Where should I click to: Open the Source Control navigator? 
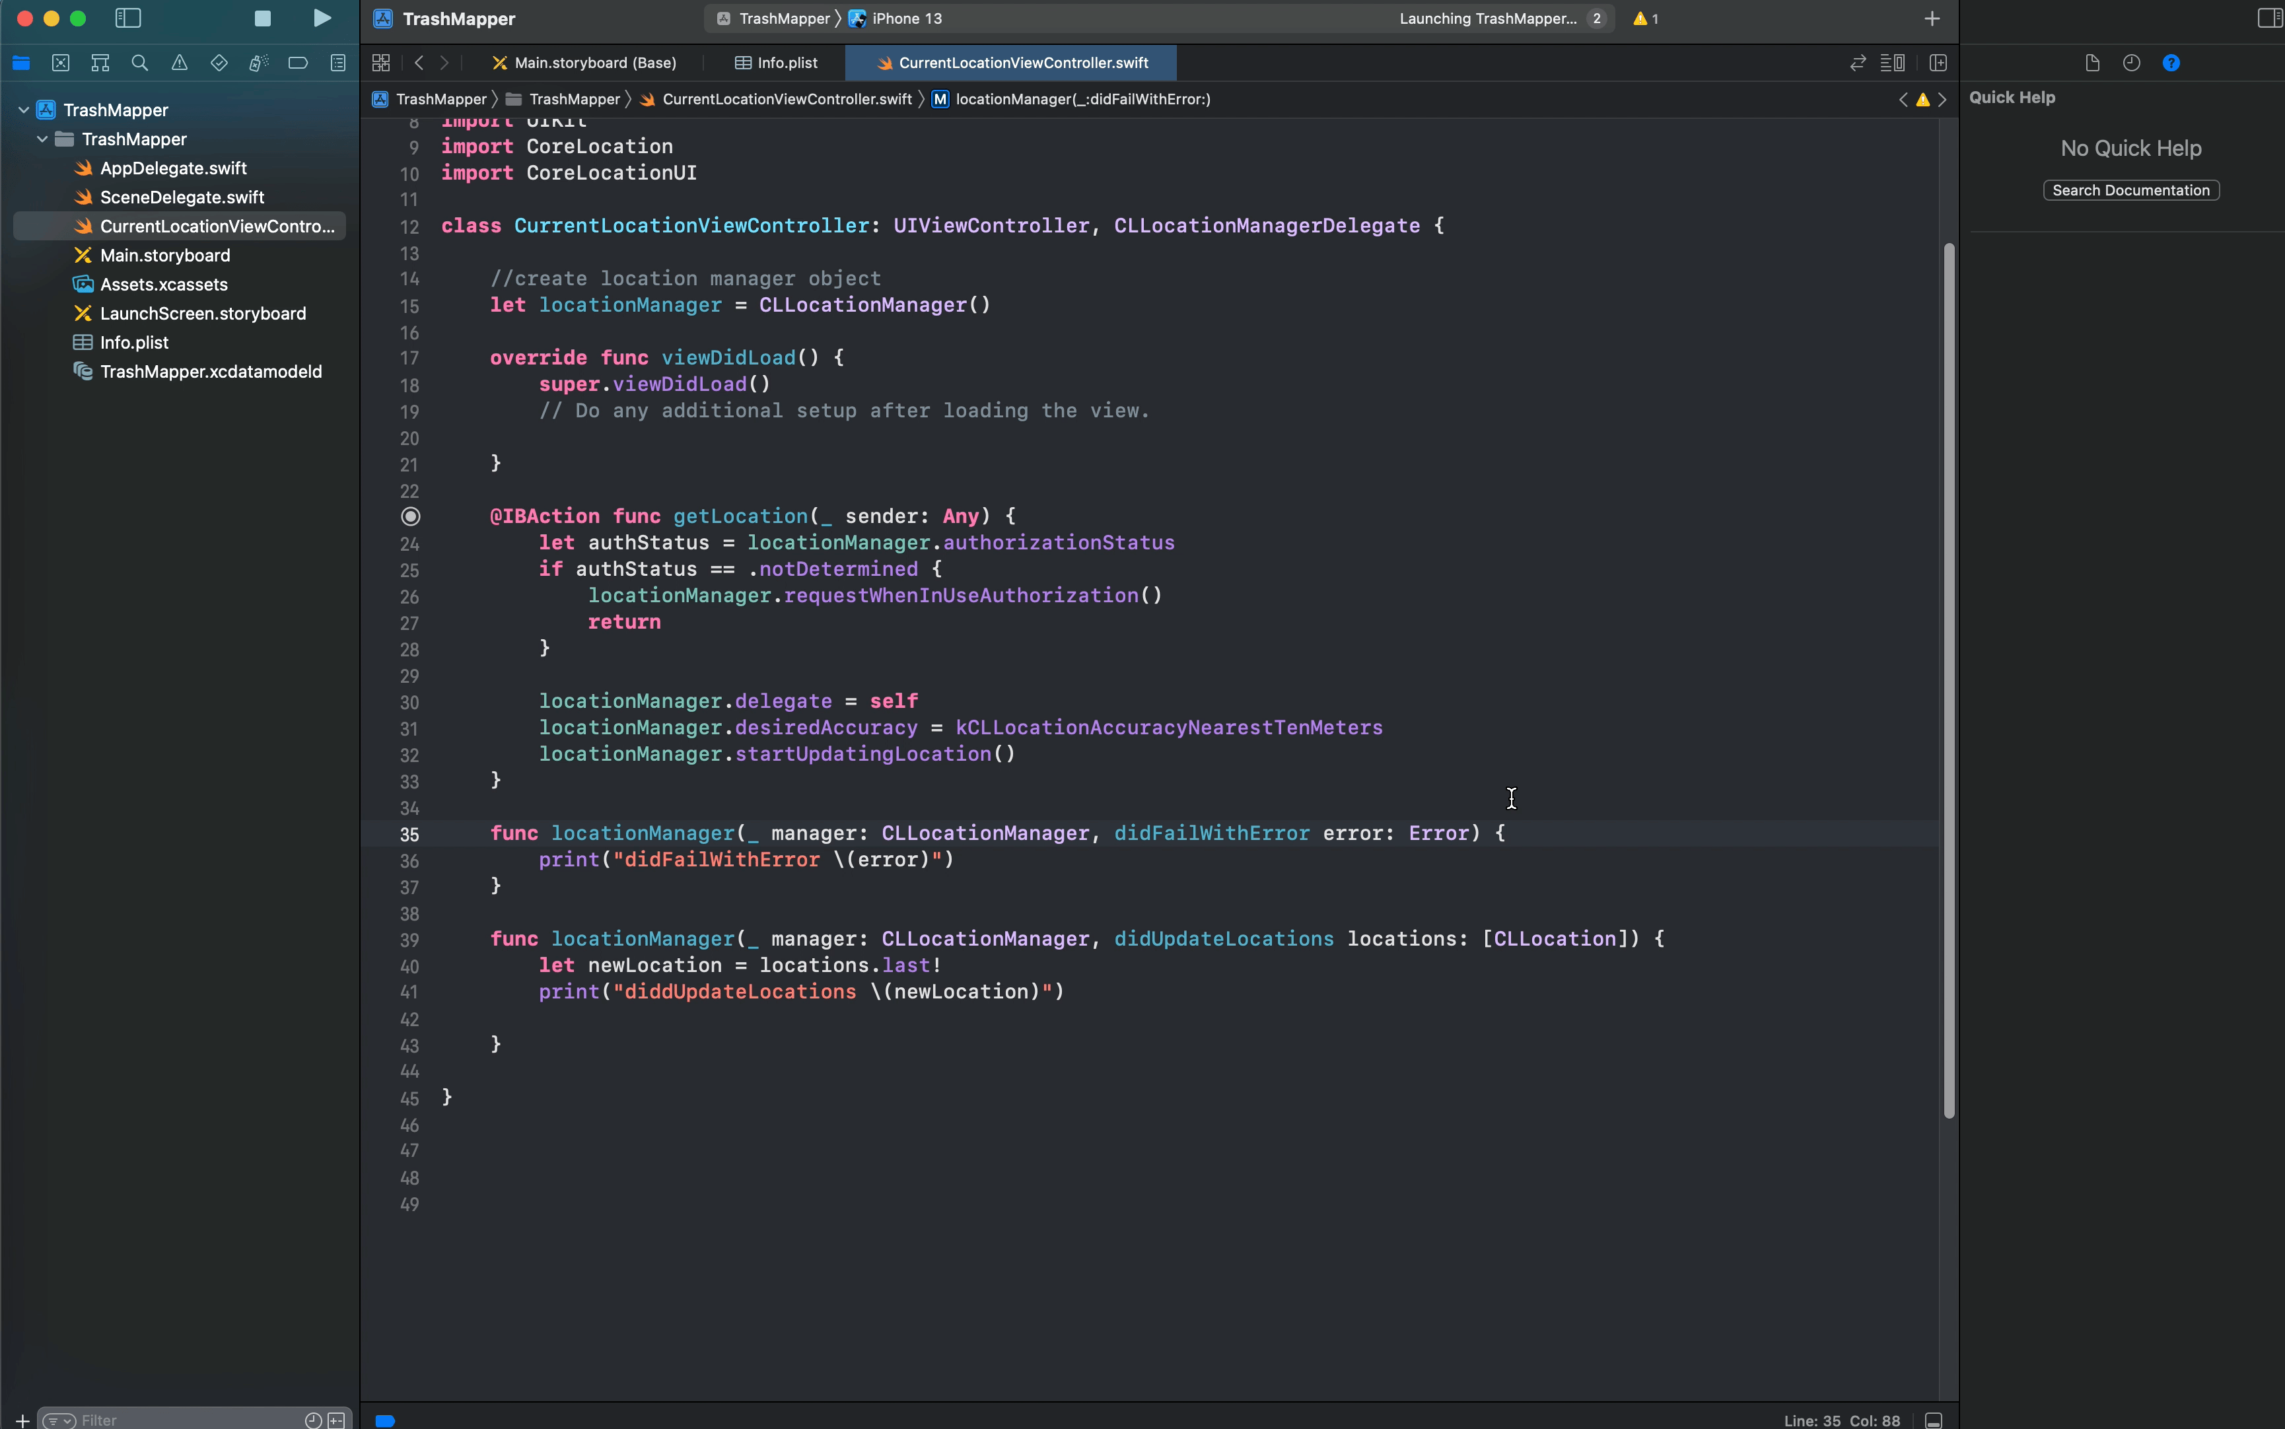[61, 62]
